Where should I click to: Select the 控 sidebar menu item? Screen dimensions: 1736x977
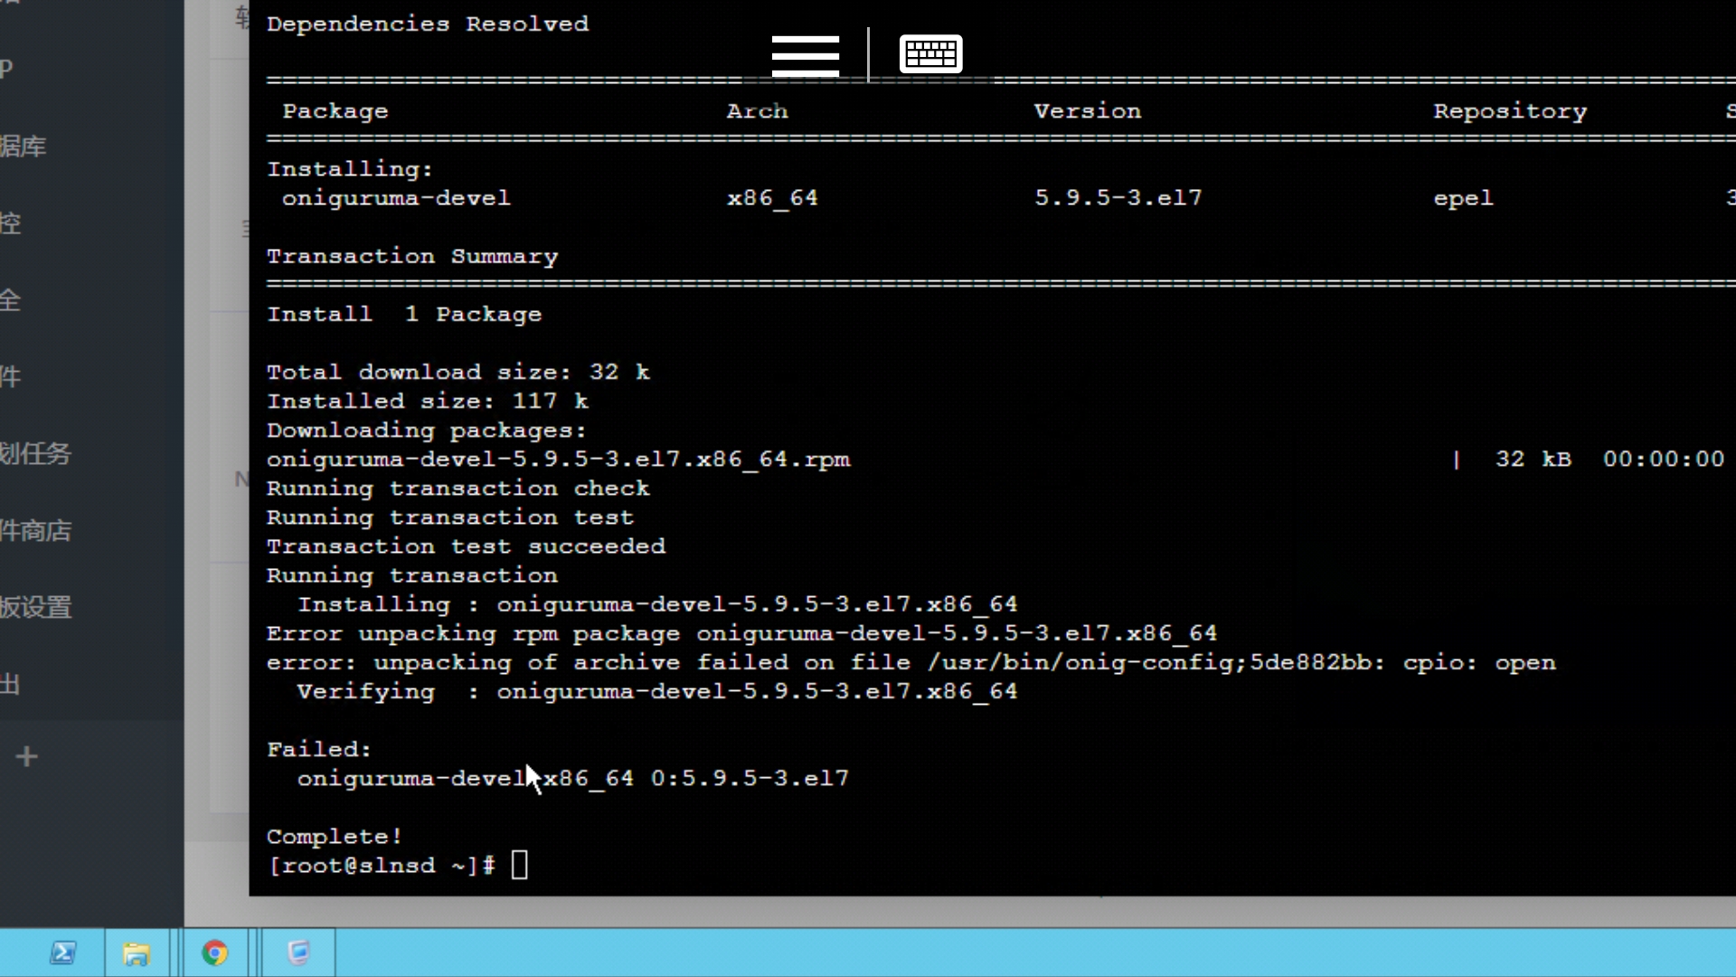coord(11,223)
